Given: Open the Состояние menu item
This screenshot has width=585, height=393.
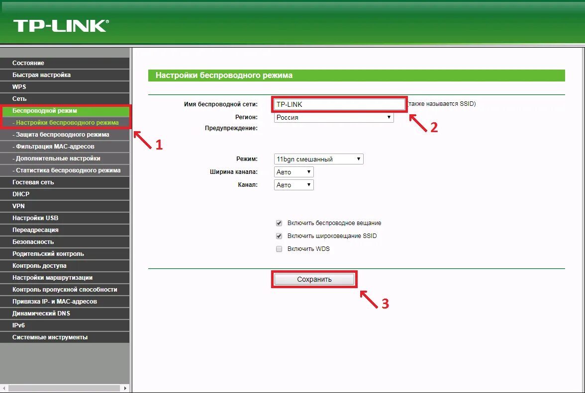Looking at the screenshot, I should (65, 63).
